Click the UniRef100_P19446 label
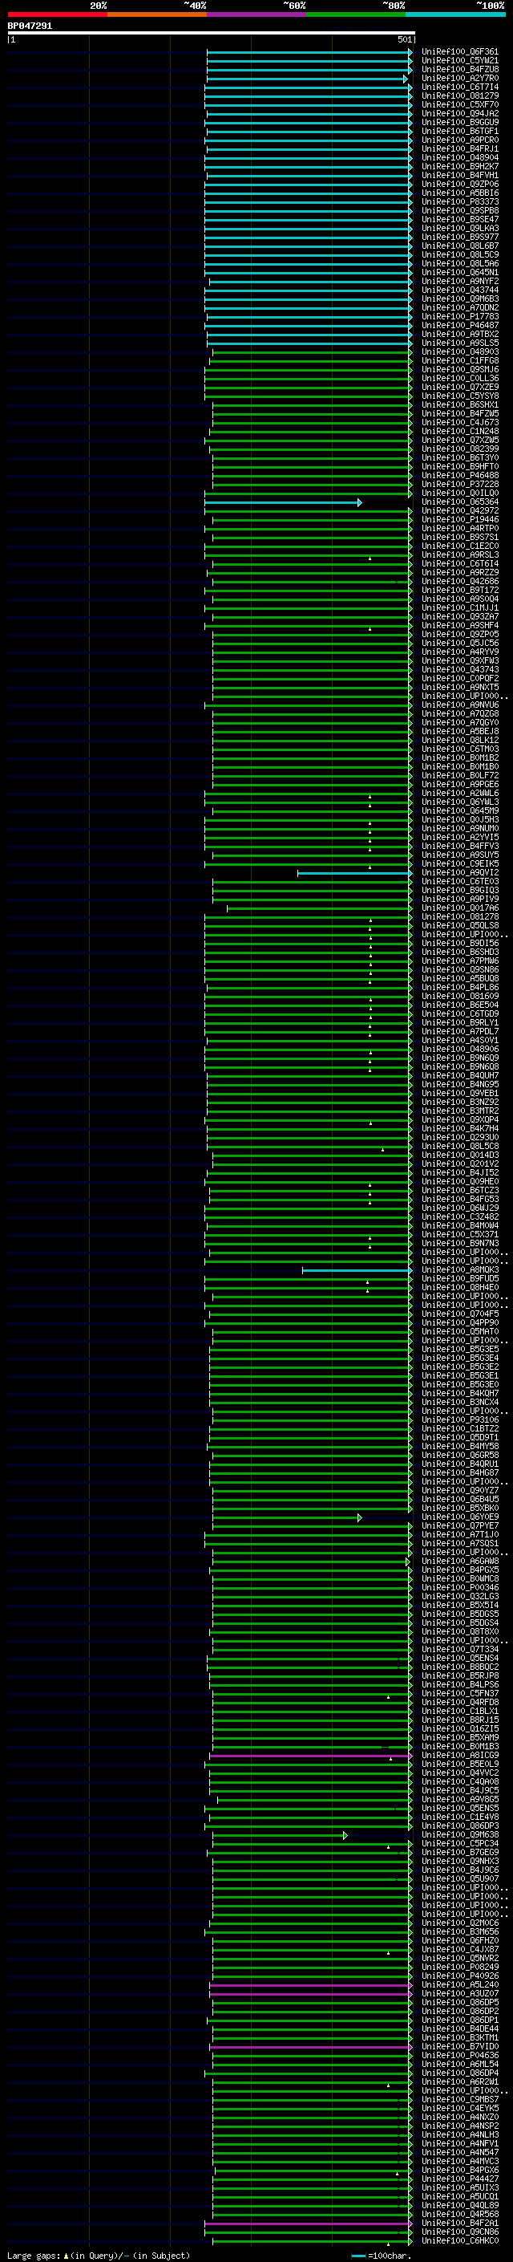 coord(459,520)
